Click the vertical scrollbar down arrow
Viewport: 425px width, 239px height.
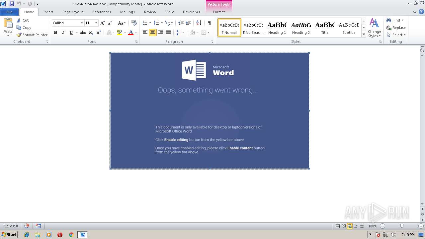422,204
